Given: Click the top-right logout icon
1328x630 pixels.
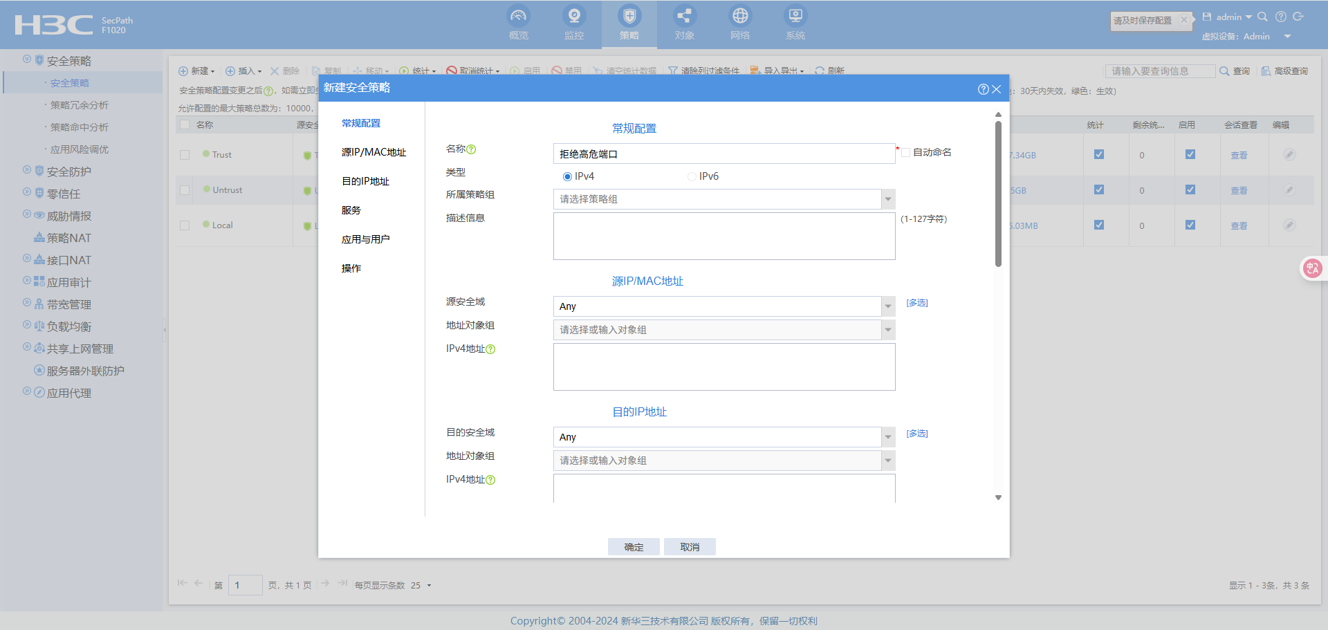Looking at the screenshot, I should click(x=1298, y=17).
